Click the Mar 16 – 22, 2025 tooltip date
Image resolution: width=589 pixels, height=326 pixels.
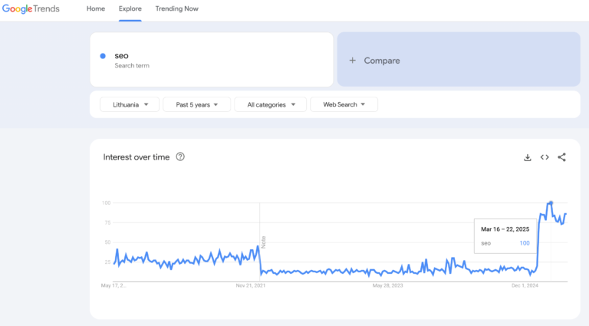505,229
